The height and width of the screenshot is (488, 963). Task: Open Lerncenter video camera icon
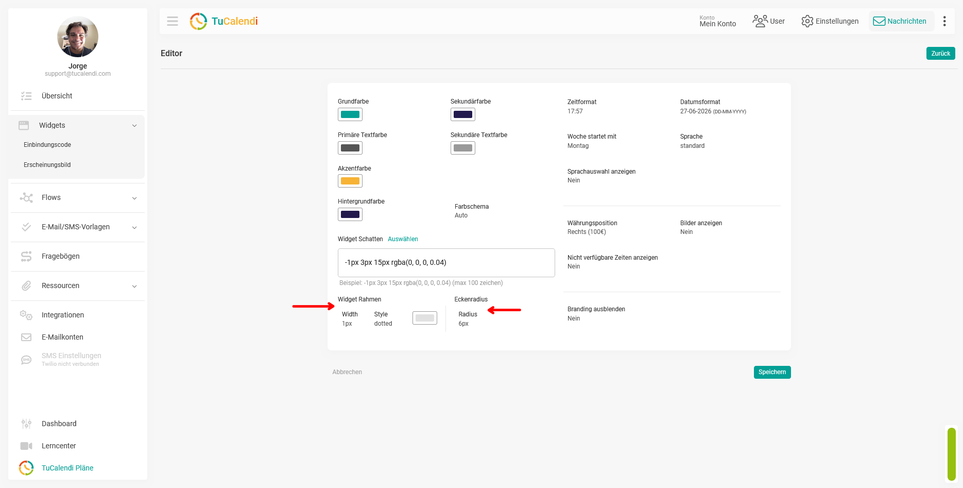pyautogui.click(x=26, y=446)
